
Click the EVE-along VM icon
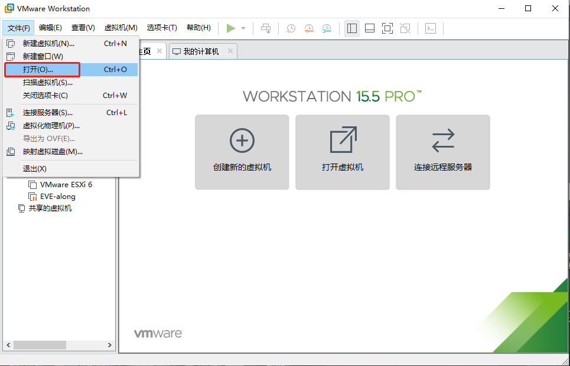point(32,197)
